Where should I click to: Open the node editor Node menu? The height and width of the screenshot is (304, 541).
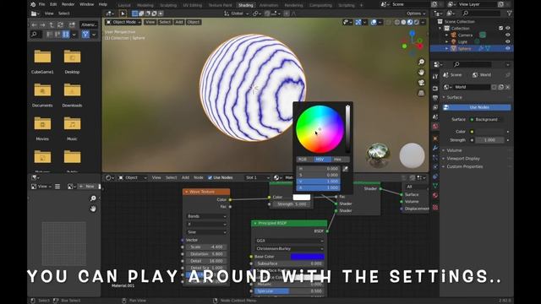tap(198, 177)
